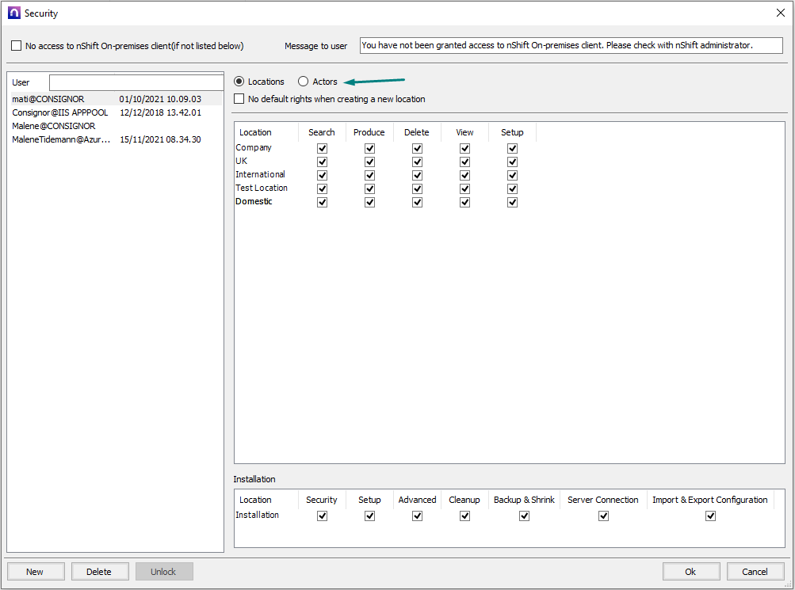
Task: Toggle Produce checkbox for International location
Action: [x=369, y=175]
